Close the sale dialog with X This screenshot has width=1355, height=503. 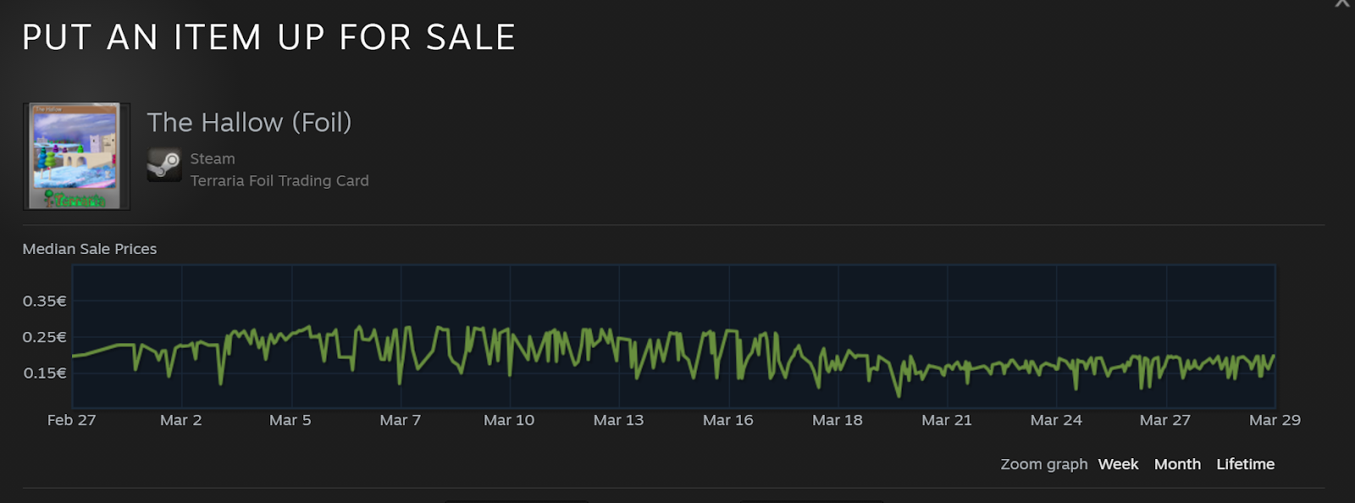tap(1342, 3)
